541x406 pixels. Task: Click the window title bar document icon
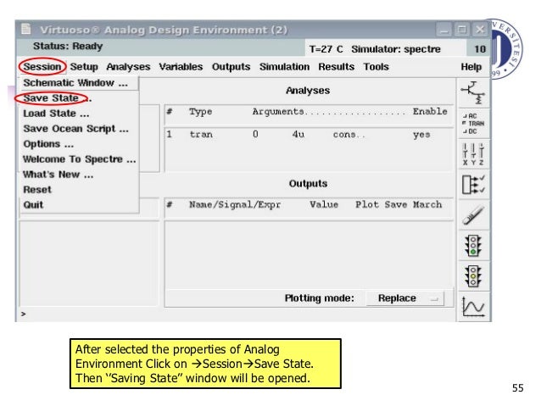click(26, 29)
